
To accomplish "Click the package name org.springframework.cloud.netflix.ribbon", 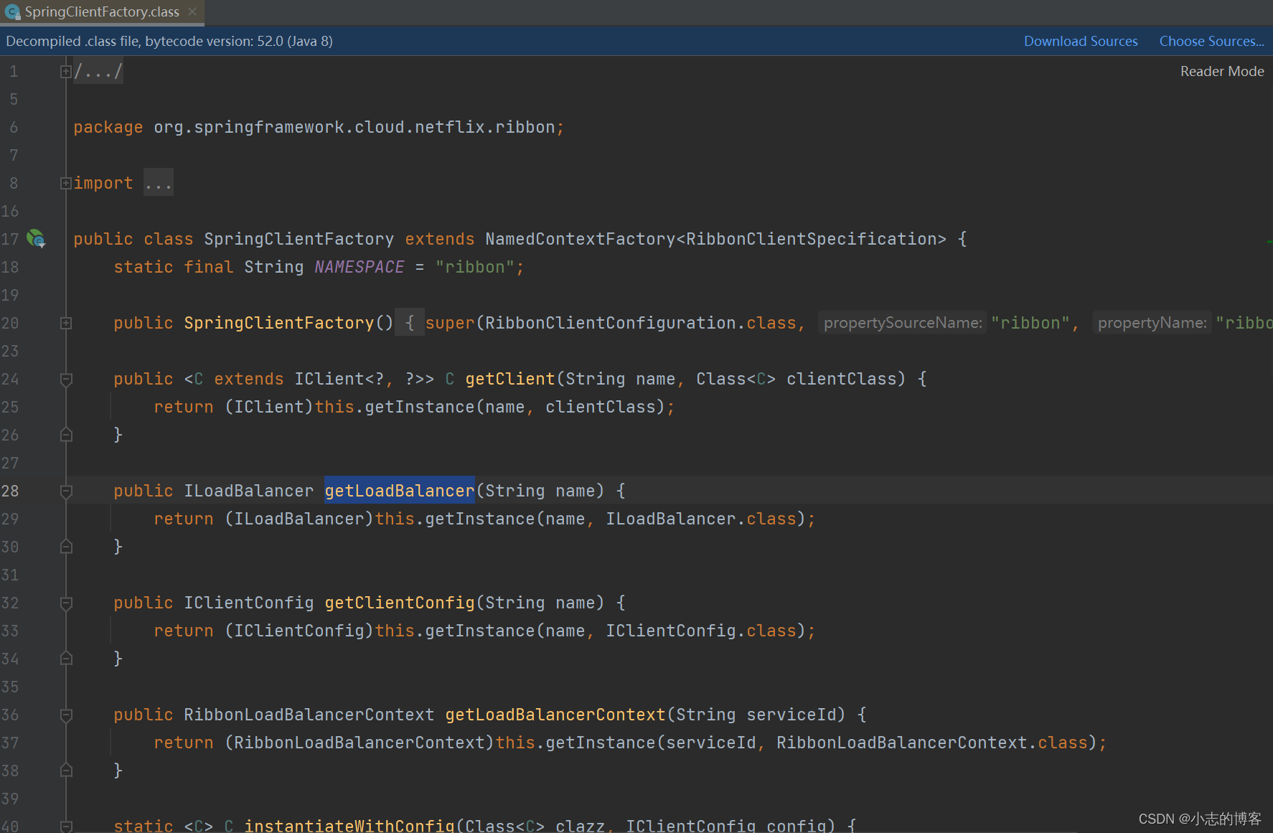I will point(354,127).
